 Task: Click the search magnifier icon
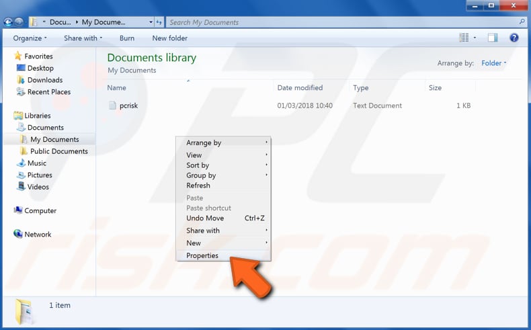(522, 22)
